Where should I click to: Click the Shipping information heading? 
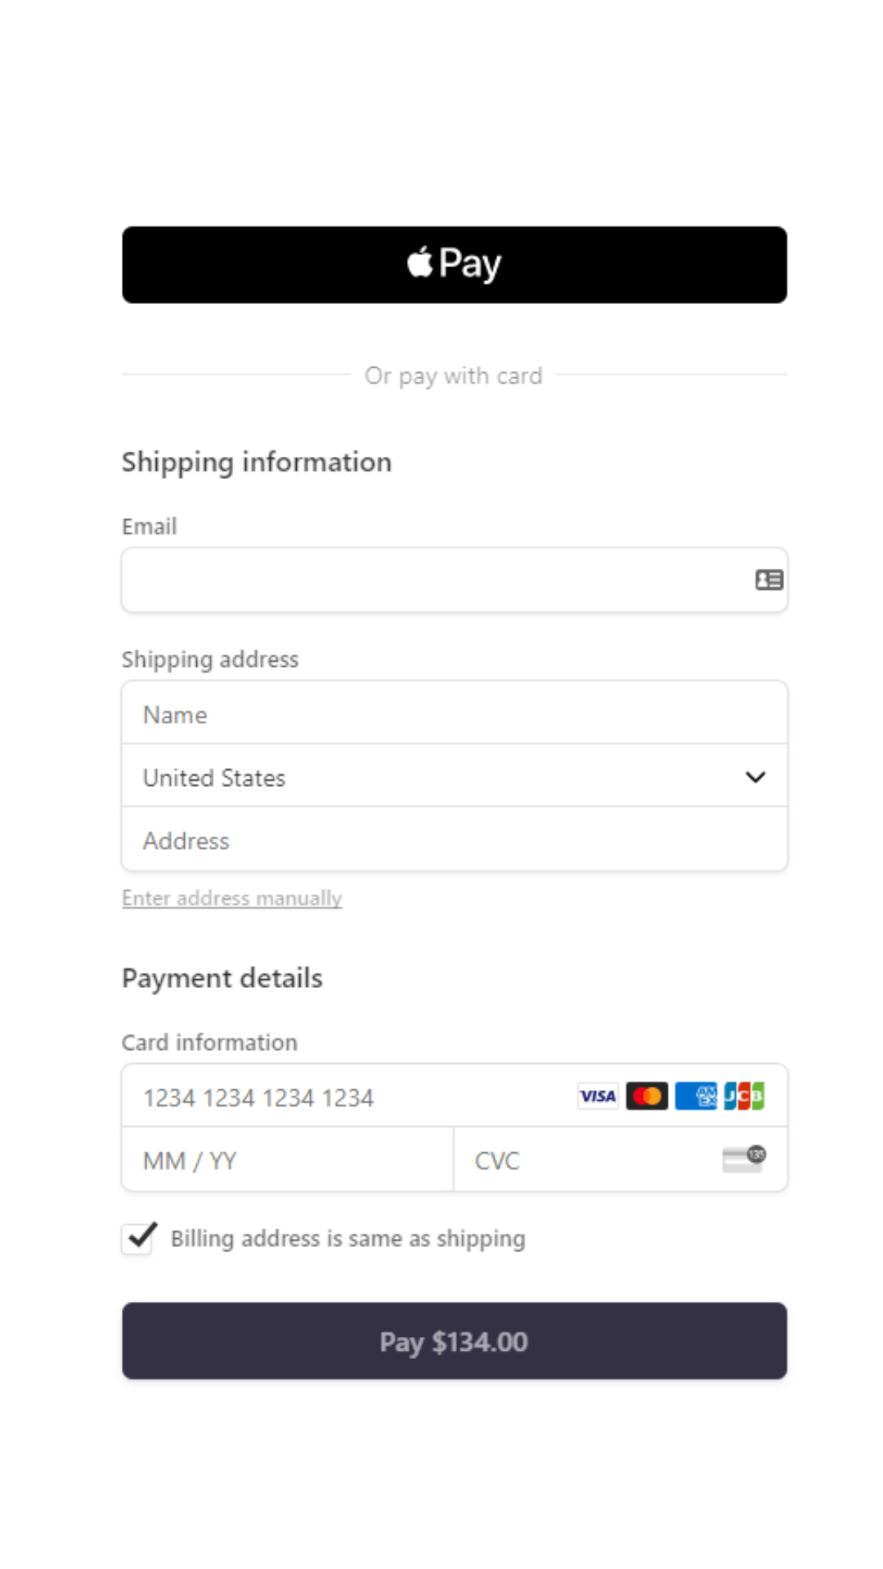click(256, 462)
